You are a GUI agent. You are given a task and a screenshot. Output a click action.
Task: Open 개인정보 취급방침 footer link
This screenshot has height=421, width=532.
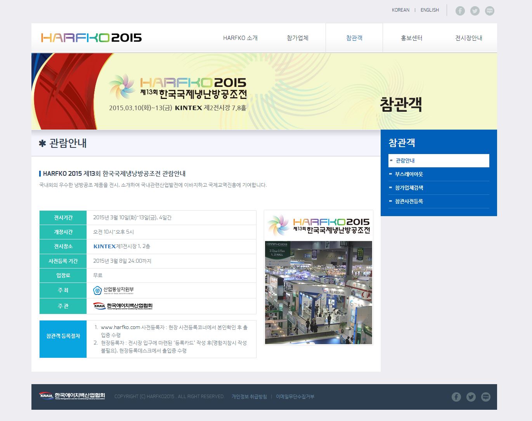coord(249,397)
